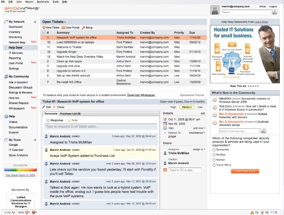Image resolution: width=284 pixels, height=215 pixels.
Task: Click the top Search input field
Action: (x=246, y=12)
